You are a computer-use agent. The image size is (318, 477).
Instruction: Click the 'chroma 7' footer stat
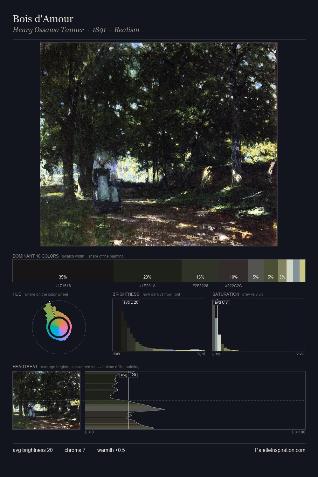point(75,450)
